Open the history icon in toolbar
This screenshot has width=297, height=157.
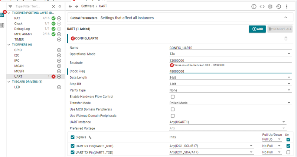pos(278,7)
